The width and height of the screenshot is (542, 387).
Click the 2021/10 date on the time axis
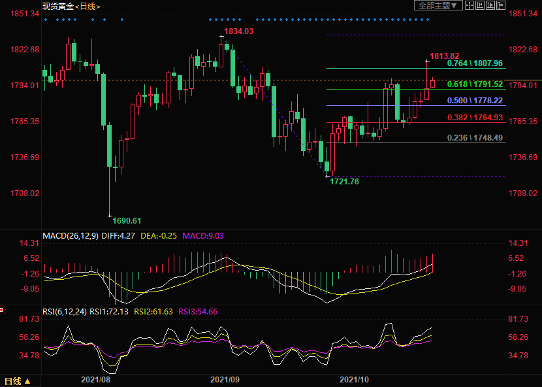[355, 379]
